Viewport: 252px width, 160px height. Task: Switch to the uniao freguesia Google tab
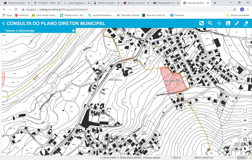pyautogui.click(x=77, y=3)
